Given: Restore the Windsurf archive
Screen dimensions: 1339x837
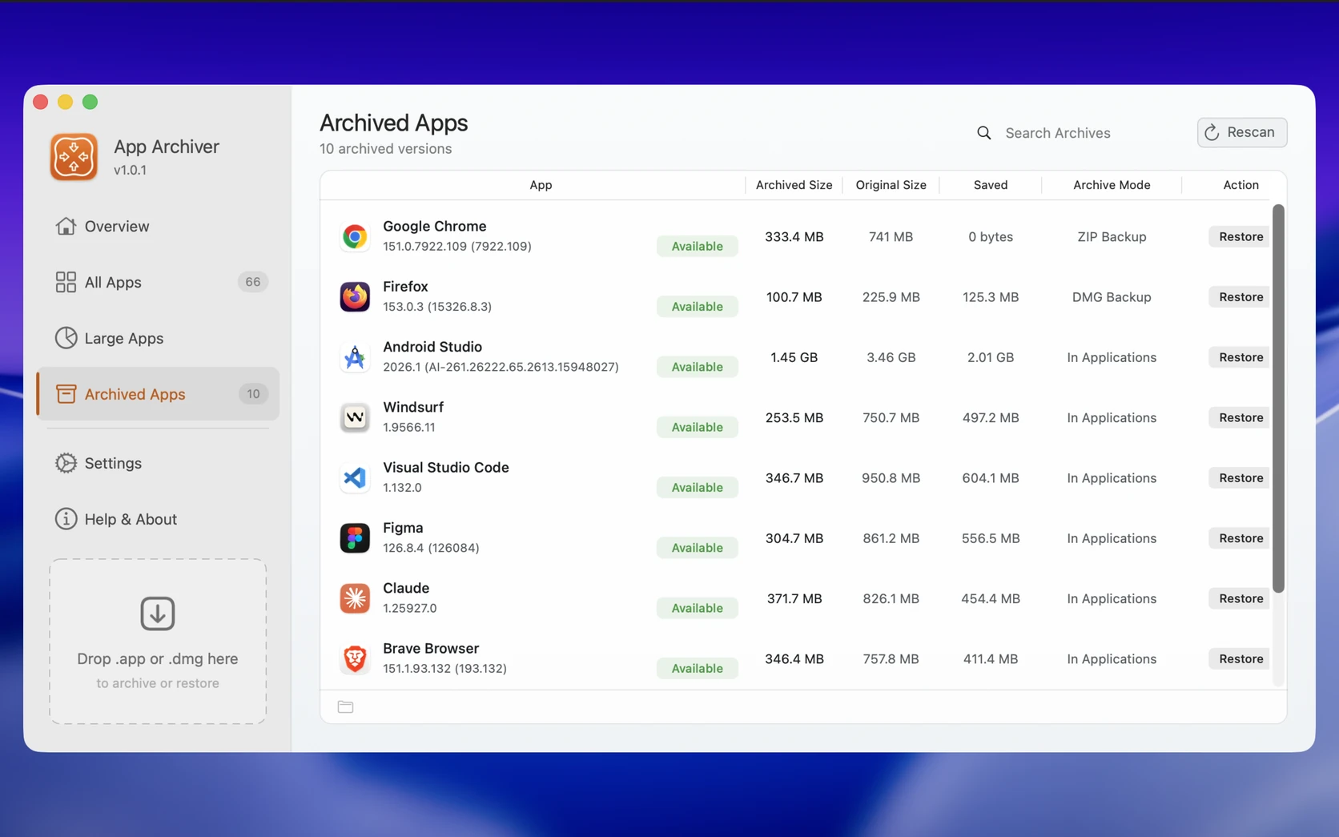Looking at the screenshot, I should (x=1240, y=417).
